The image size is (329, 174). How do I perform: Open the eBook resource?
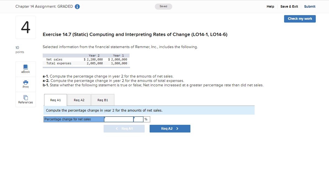(x=25, y=69)
